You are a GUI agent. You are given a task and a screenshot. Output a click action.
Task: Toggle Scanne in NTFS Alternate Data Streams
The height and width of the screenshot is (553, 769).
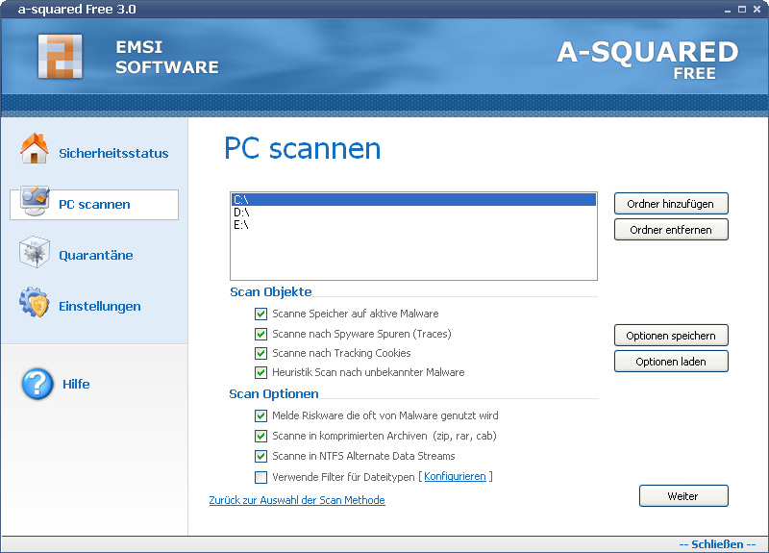point(260,456)
